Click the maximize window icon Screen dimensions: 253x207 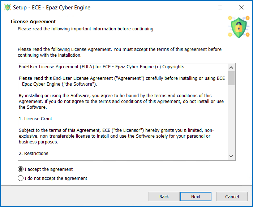tap(220, 7)
